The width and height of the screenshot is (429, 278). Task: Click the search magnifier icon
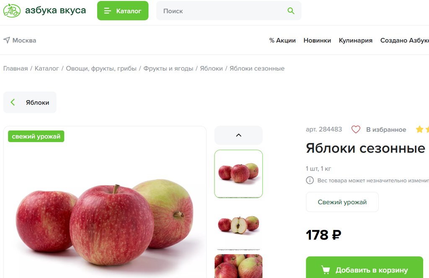[291, 11]
